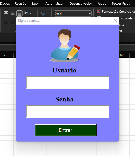Select the column G header

(x=5, y=55)
